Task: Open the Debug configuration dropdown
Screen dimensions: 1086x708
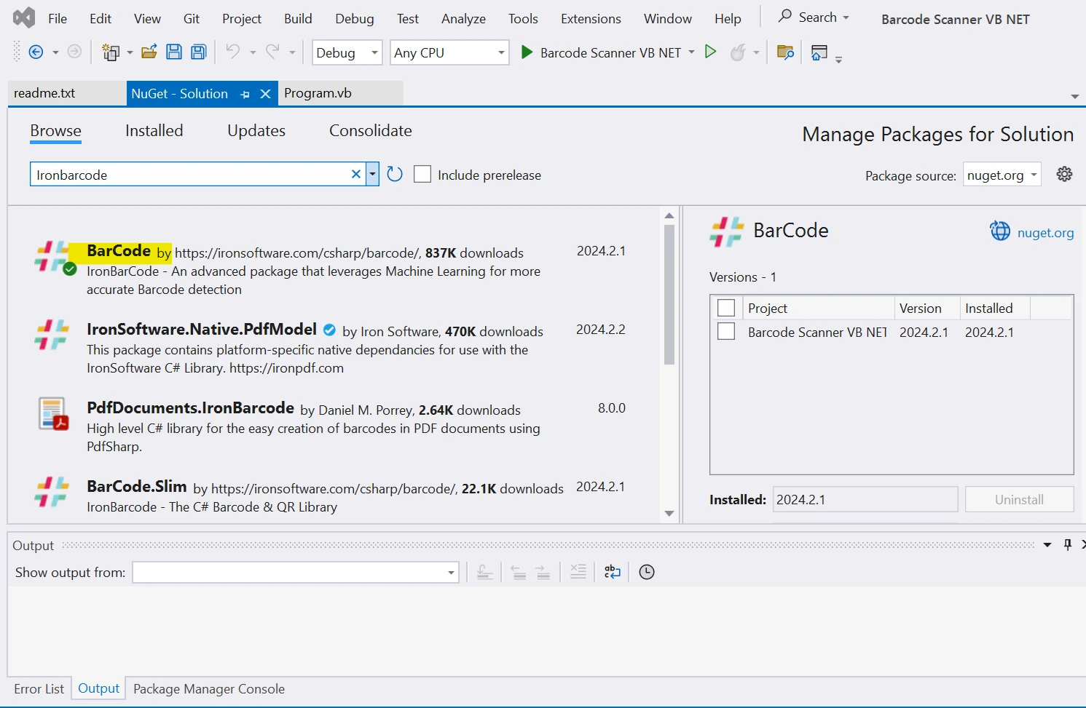Action: (x=347, y=52)
